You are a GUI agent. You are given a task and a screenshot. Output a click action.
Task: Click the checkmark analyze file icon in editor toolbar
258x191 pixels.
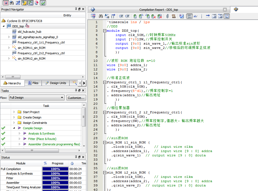point(182,16)
